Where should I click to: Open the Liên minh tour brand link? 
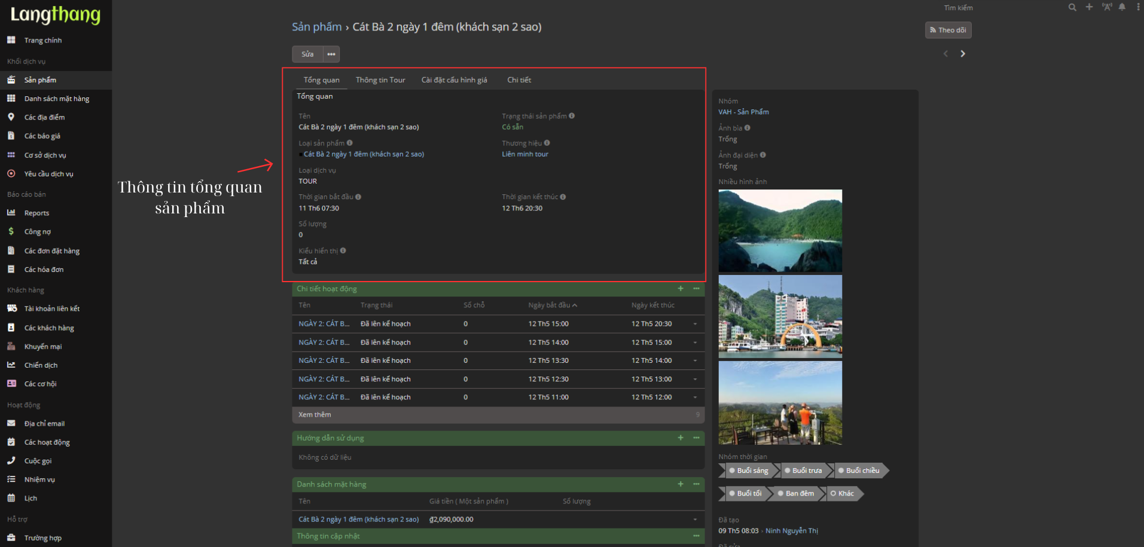(524, 154)
